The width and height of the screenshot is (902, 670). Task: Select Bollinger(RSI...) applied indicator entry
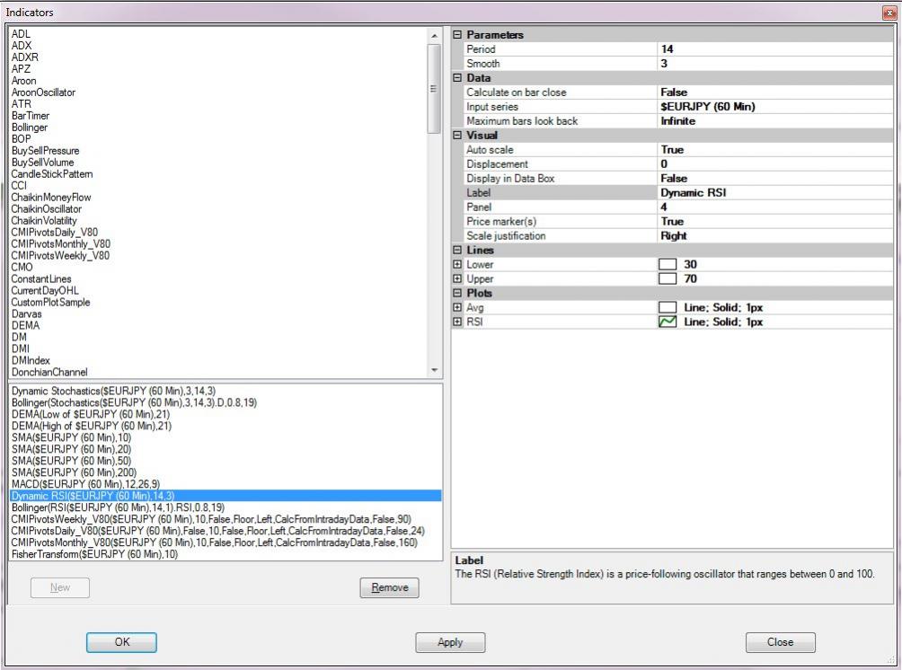click(x=118, y=507)
